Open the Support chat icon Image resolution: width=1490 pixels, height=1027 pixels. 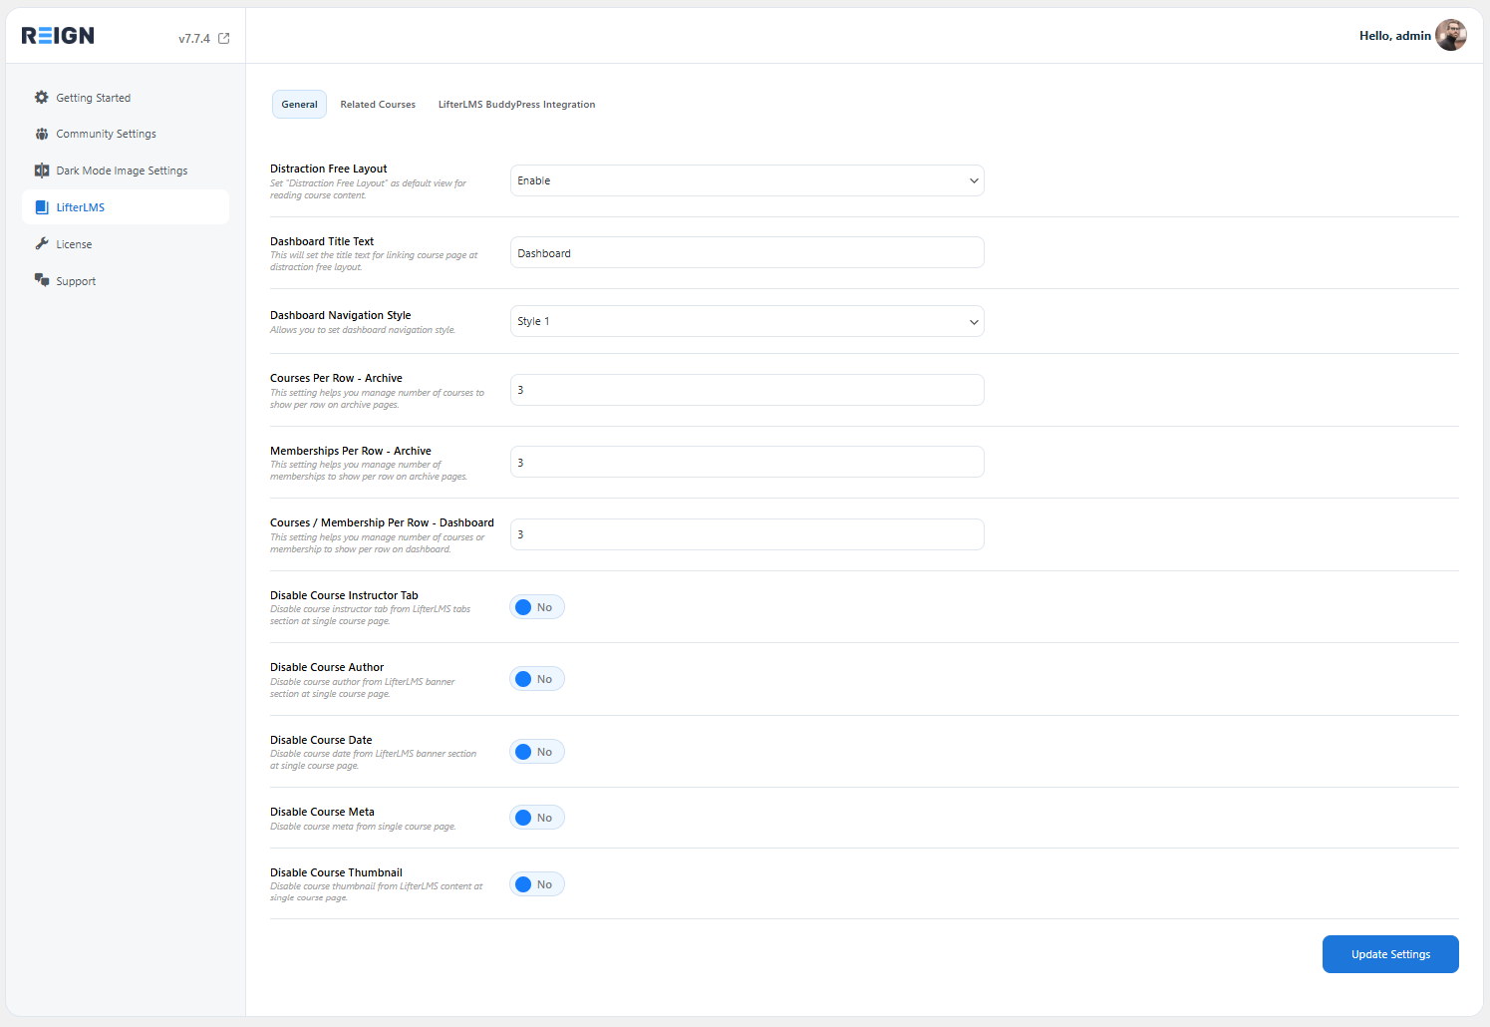click(x=41, y=280)
